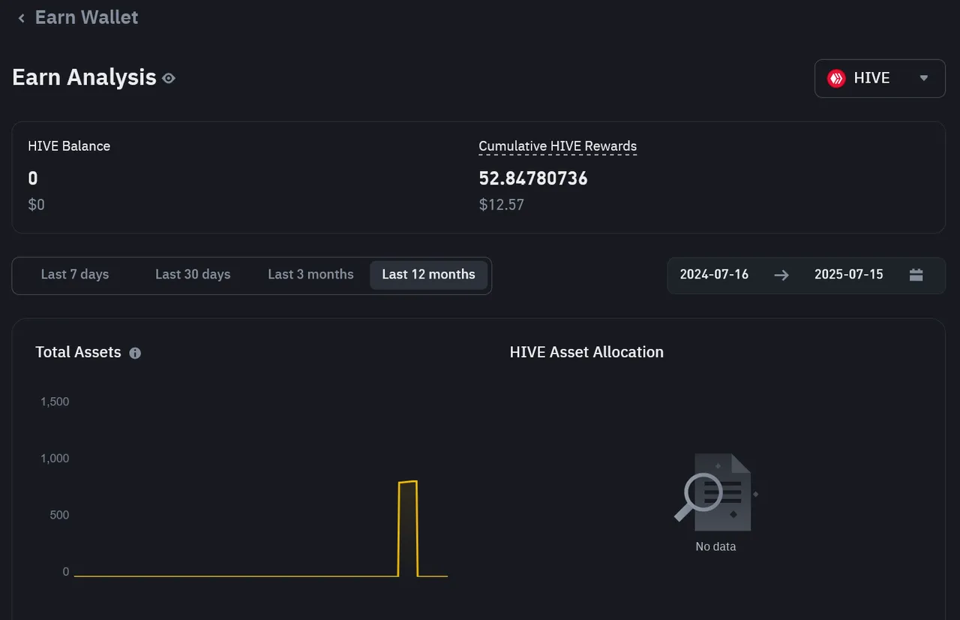Click the red HIVE coin logo
960x620 pixels.
(x=836, y=78)
